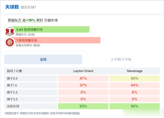The width and height of the screenshot is (164, 118).
Task: Click the 没有失球 row label
Action: (13, 106)
